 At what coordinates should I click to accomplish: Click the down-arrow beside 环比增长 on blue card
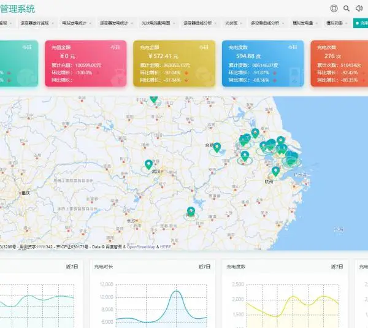coord(275,73)
